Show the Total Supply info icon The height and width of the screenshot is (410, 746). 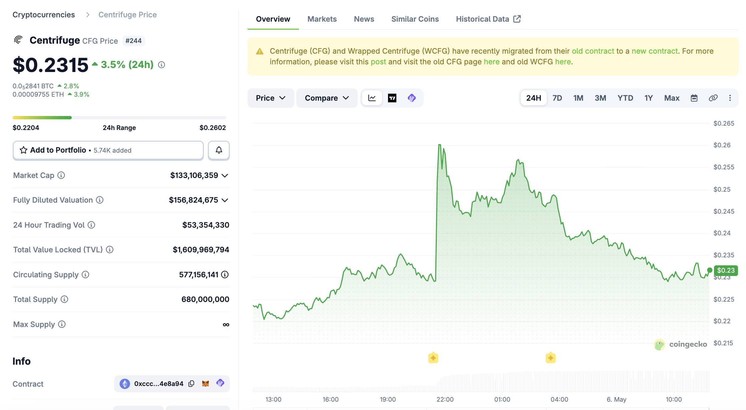64,299
